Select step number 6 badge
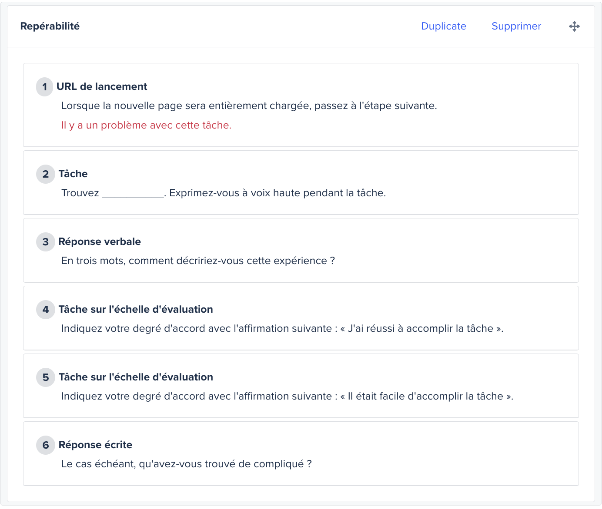The width and height of the screenshot is (602, 509). coord(45,445)
